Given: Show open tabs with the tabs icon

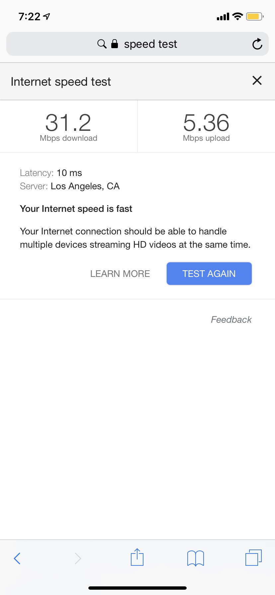Looking at the screenshot, I should pyautogui.click(x=253, y=557).
